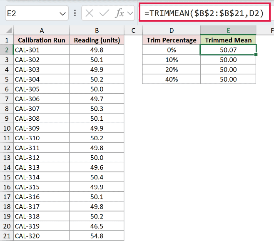Select cell CAL-301
This screenshot has height=241, width=274.
pyautogui.click(x=42, y=50)
